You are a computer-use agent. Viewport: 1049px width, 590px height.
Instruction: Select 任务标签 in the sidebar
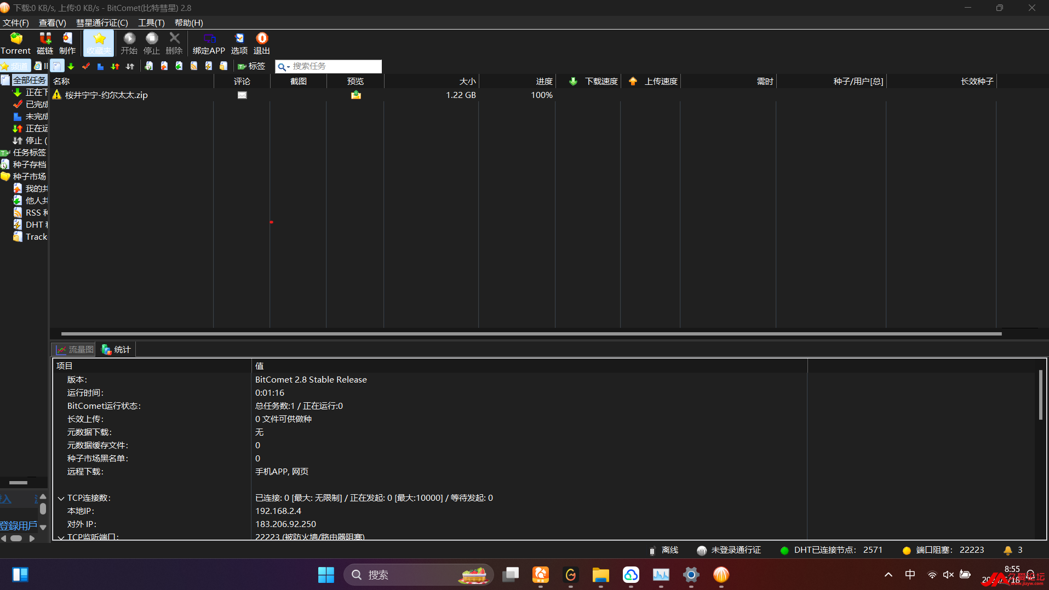25,152
